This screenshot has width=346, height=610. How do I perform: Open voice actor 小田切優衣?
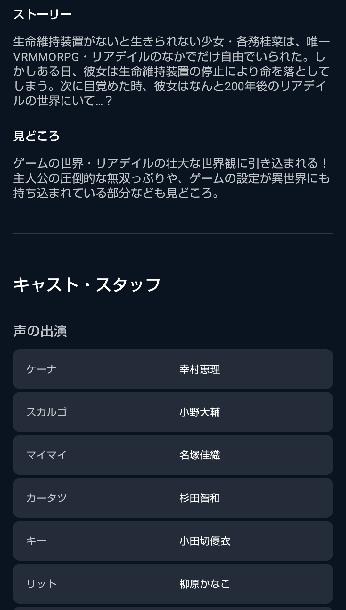pyautogui.click(x=205, y=541)
